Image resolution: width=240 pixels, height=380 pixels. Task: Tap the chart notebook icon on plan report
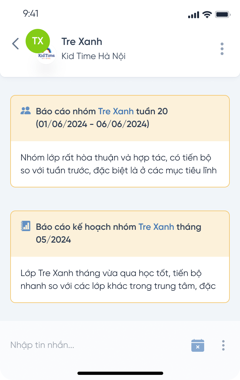tap(26, 226)
